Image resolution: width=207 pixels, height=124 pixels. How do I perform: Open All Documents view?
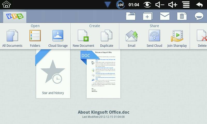point(12,38)
